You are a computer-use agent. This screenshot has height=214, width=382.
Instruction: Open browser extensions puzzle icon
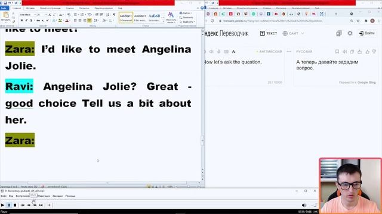(x=366, y=21)
